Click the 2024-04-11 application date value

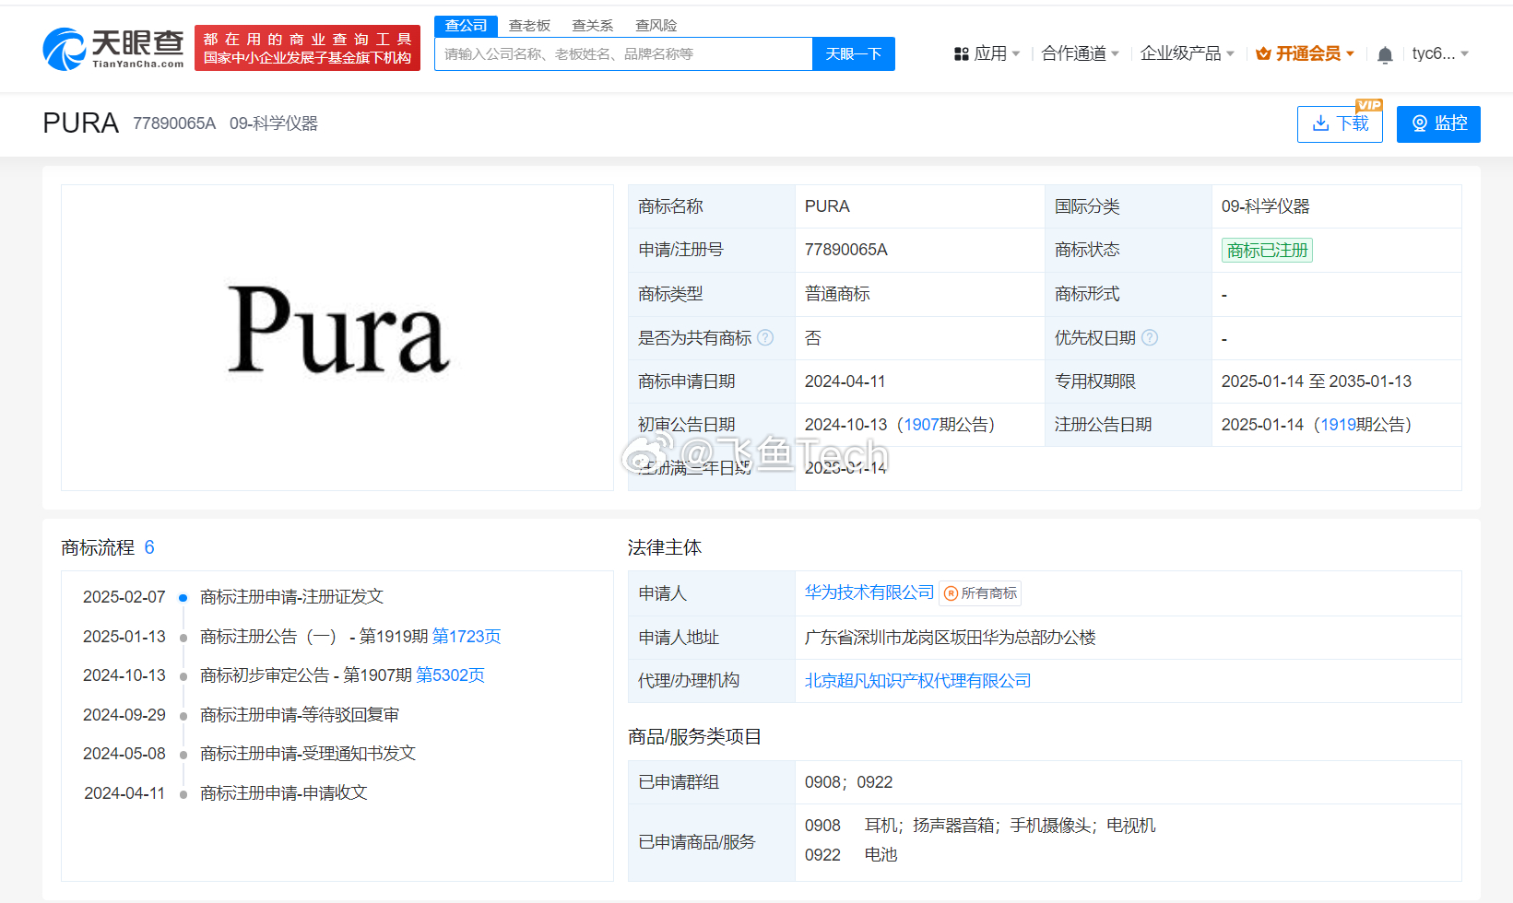(845, 381)
